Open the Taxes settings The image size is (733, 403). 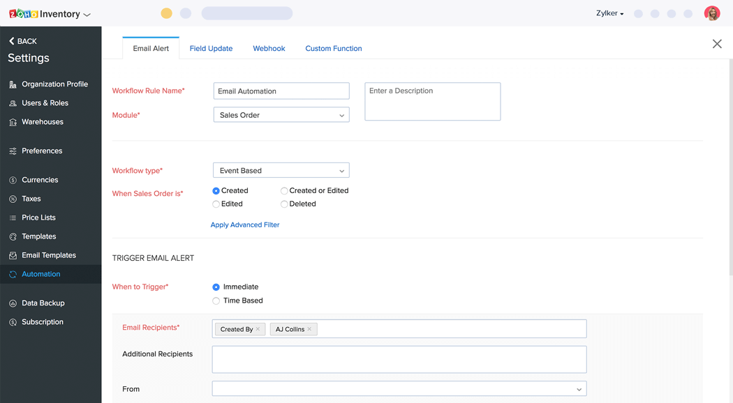tap(31, 198)
